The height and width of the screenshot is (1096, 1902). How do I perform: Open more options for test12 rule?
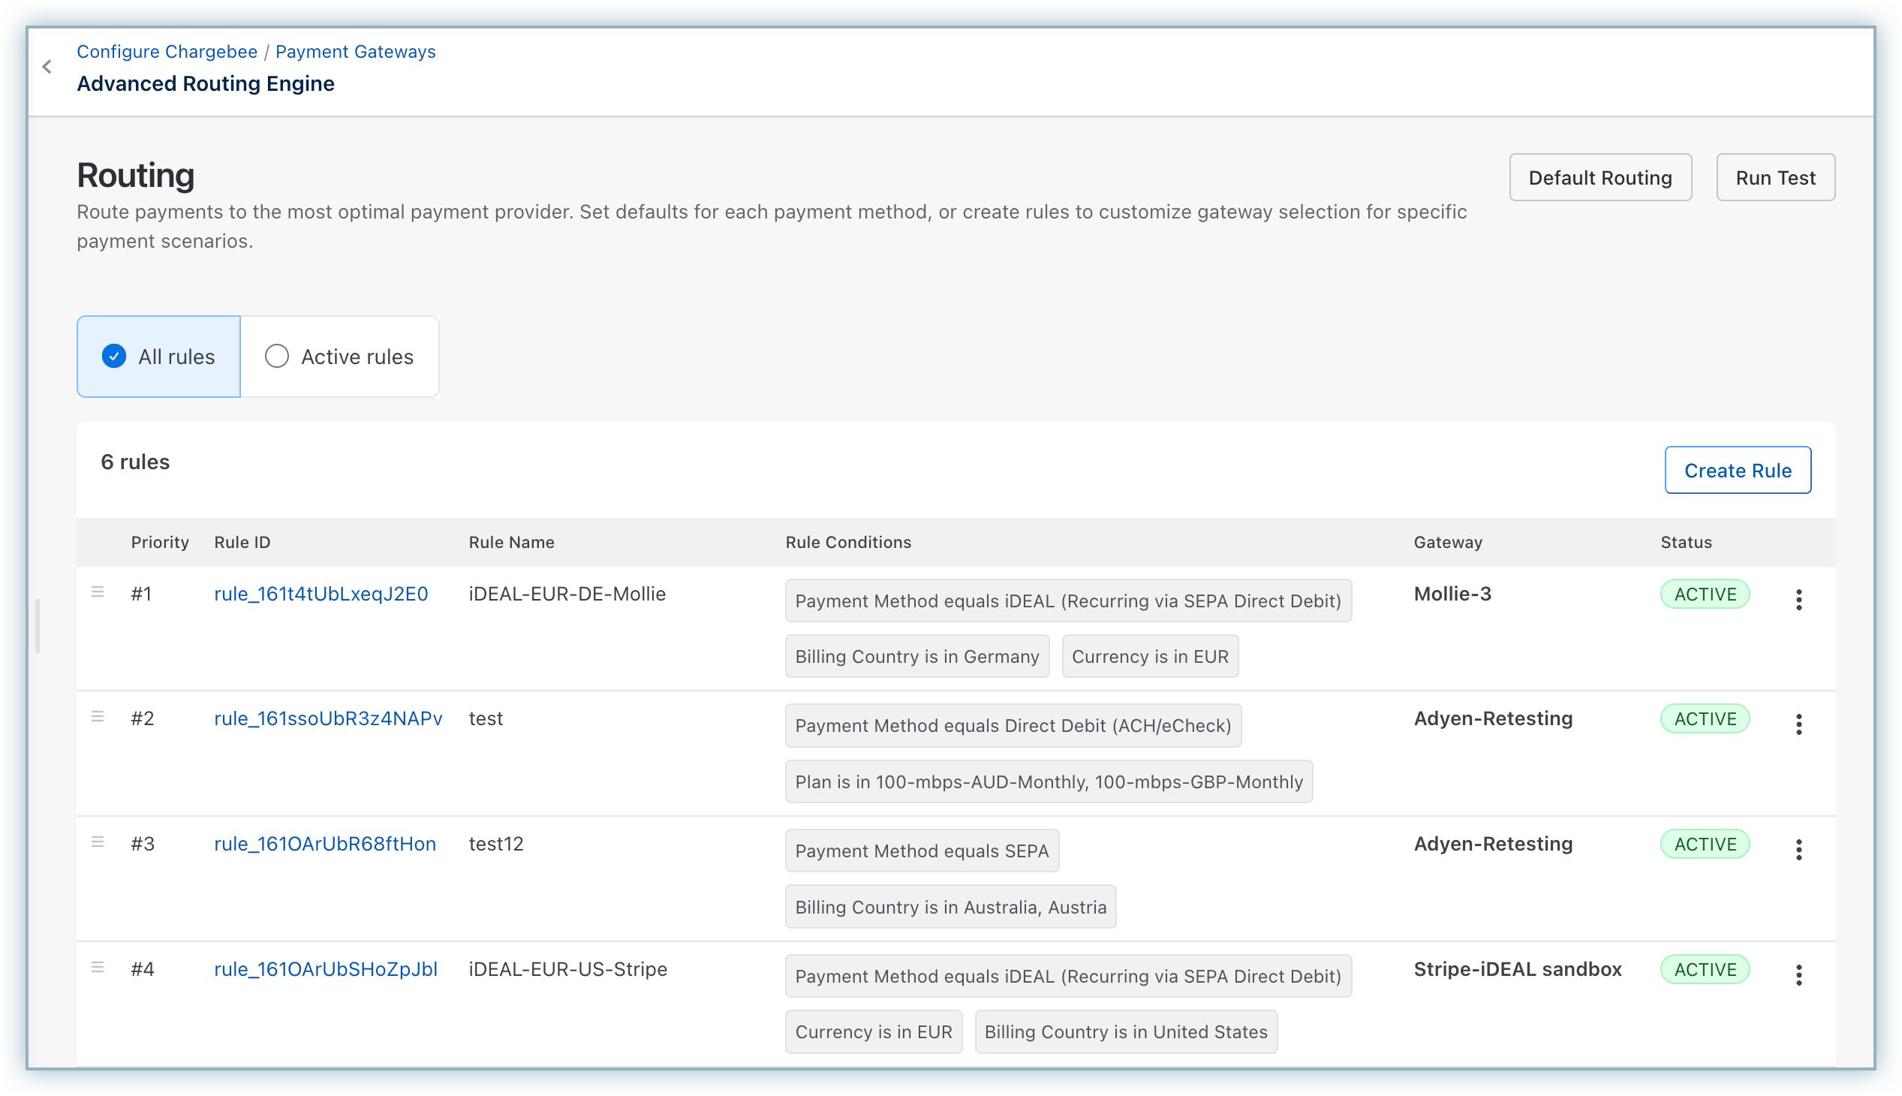click(1798, 850)
